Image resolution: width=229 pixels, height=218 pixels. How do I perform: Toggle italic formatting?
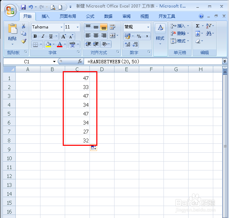click(x=43, y=36)
